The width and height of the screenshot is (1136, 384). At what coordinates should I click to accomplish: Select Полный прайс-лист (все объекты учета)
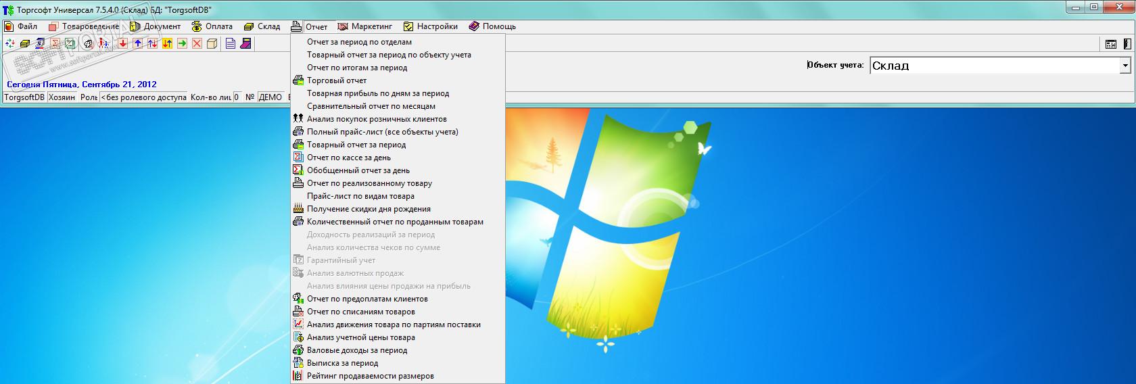coord(398,132)
